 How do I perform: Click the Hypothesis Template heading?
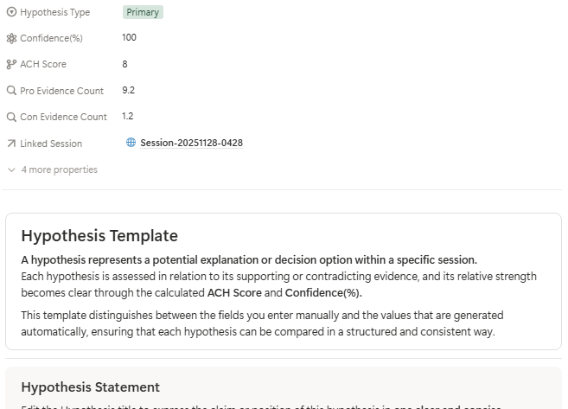[x=99, y=236]
